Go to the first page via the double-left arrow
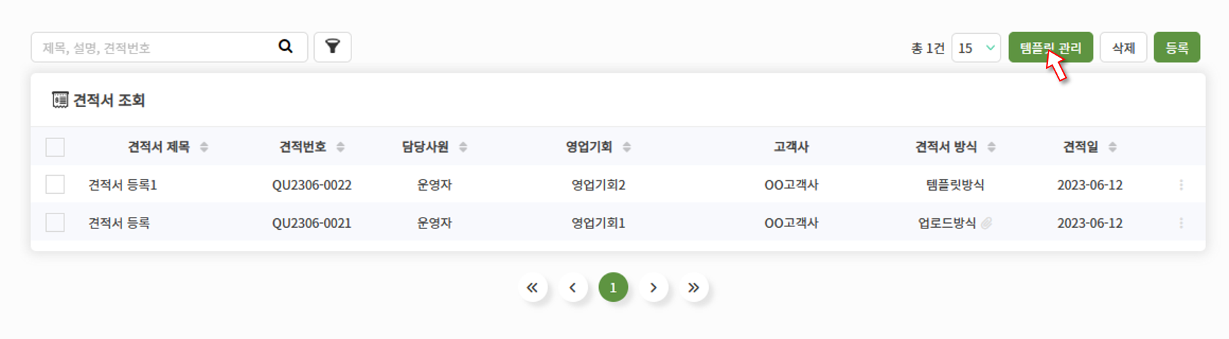The height and width of the screenshot is (339, 1229). click(x=532, y=287)
